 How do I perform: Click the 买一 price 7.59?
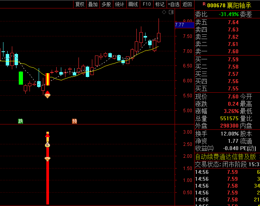coord(233,59)
